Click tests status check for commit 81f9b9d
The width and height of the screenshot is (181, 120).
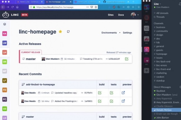point(111,93)
